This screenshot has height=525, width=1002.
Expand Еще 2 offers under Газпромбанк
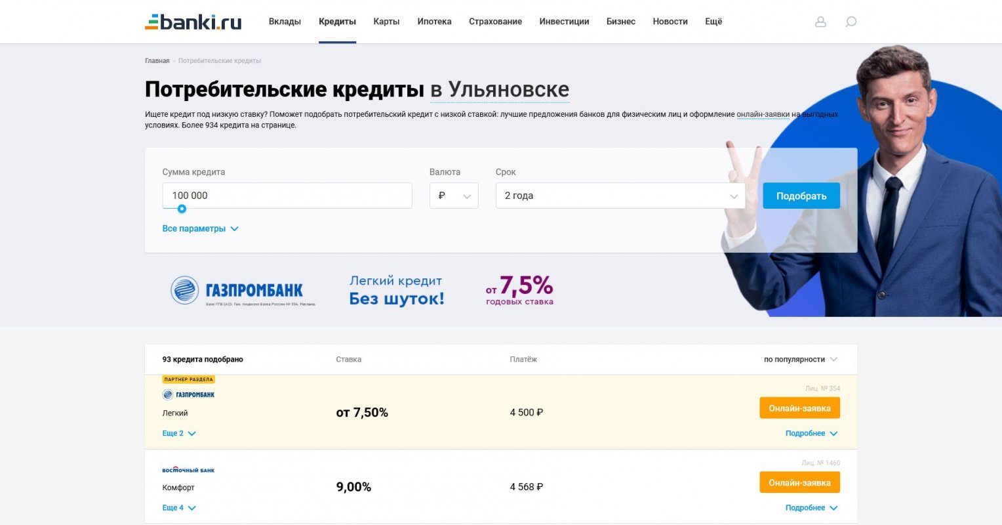pyautogui.click(x=179, y=434)
